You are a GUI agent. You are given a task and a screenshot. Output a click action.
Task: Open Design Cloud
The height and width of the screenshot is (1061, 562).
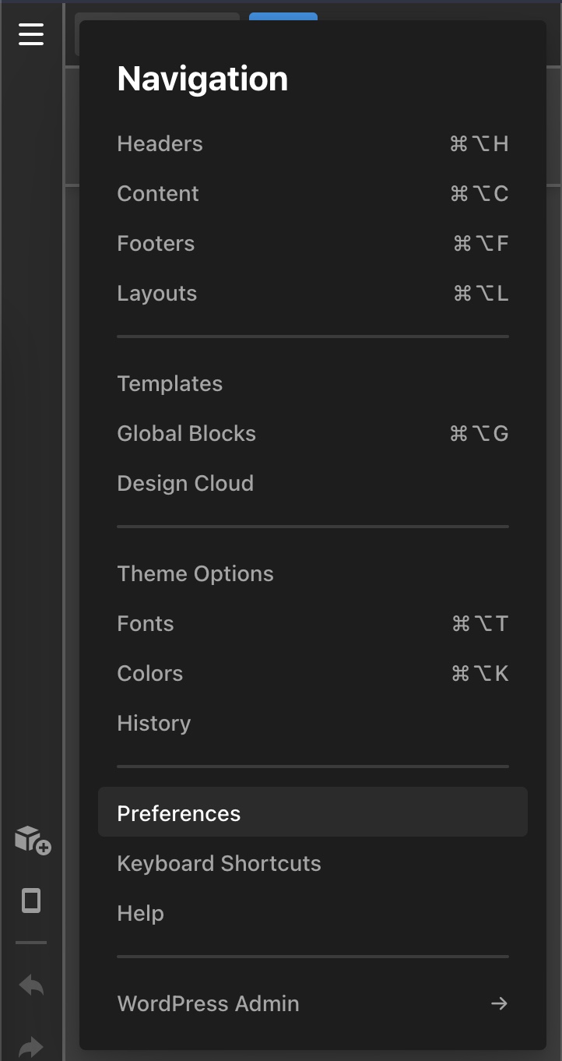[x=313, y=484]
